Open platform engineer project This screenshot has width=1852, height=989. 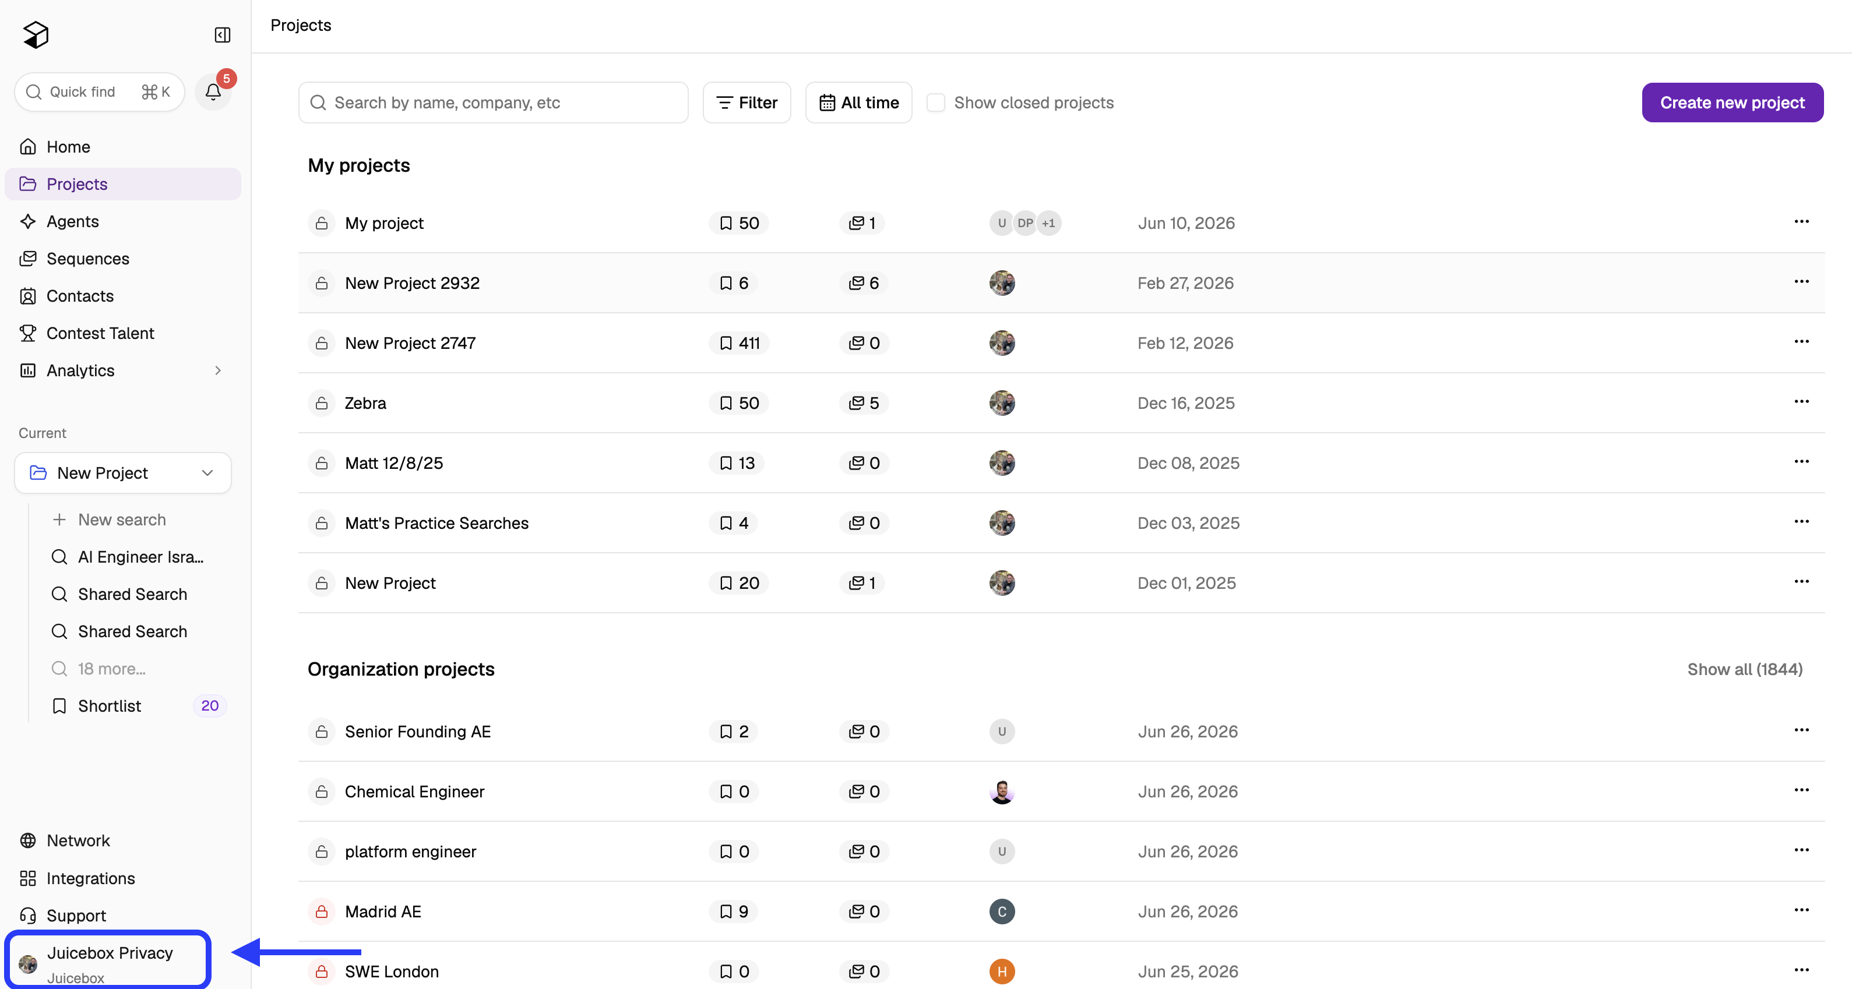[x=410, y=852]
